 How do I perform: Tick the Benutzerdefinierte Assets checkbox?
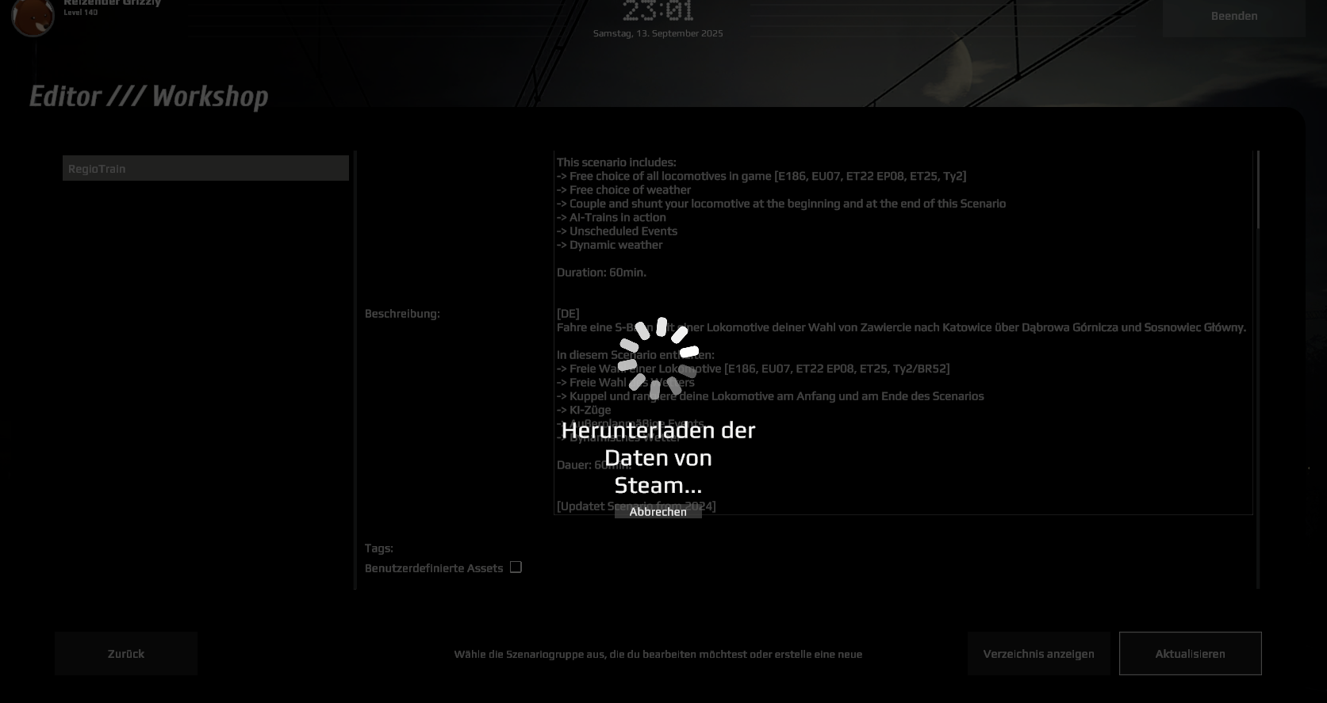pyautogui.click(x=516, y=567)
